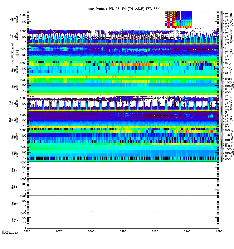Click color bar beside thd fff 32 scm3 panel
234x249 pixels.
click(222, 120)
